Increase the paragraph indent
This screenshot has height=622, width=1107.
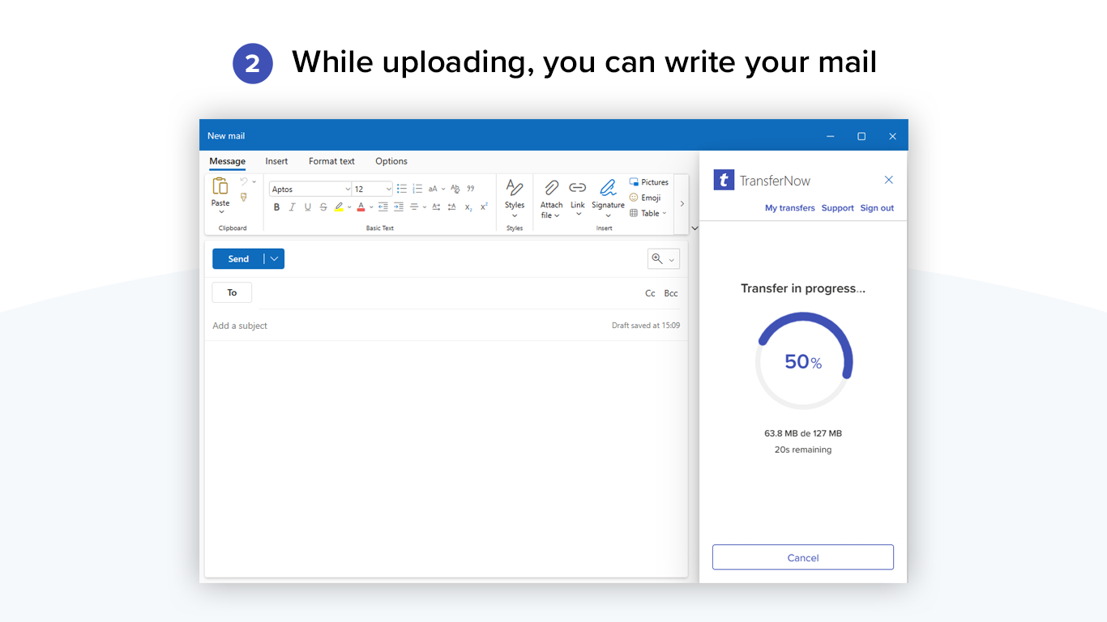click(399, 207)
